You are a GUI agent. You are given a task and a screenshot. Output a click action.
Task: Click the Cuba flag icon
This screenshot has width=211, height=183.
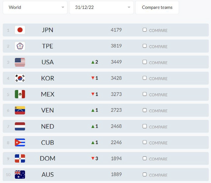20,142
